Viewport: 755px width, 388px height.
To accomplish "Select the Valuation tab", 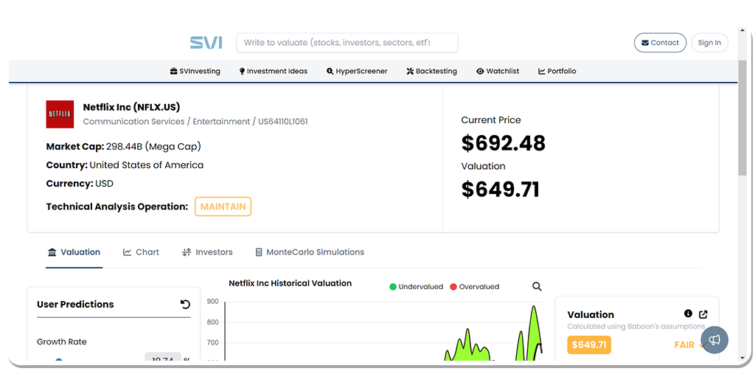I will pos(74,252).
